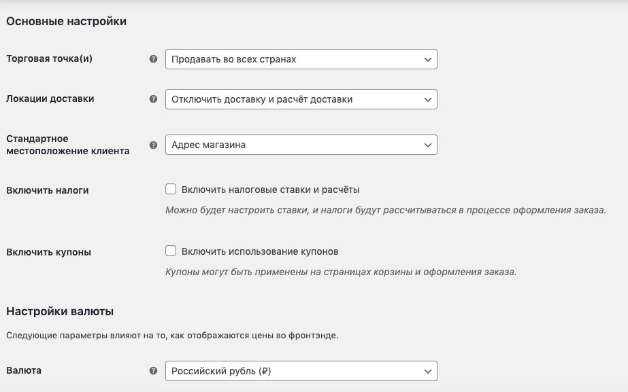
Task: Show help tooltip for Стандартное местоположение клиента
Action: (x=153, y=145)
